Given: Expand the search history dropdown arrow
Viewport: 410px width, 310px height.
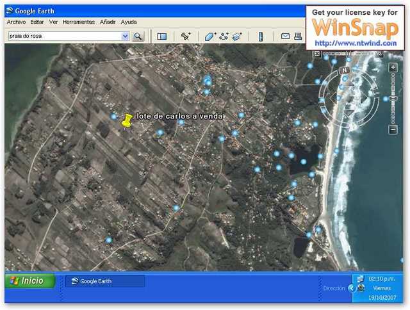Looking at the screenshot, I should (126, 36).
